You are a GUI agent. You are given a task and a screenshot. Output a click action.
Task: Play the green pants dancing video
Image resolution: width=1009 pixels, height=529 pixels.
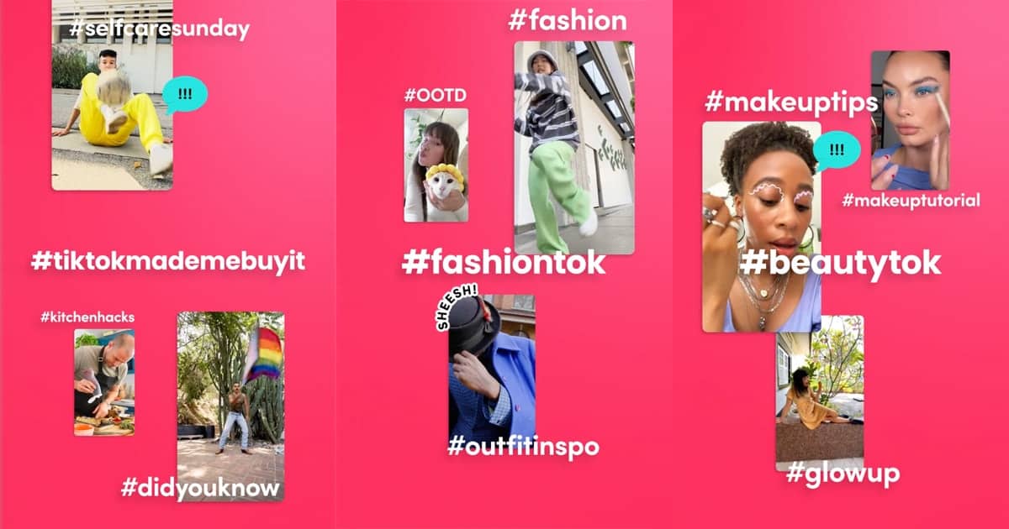[574, 148]
